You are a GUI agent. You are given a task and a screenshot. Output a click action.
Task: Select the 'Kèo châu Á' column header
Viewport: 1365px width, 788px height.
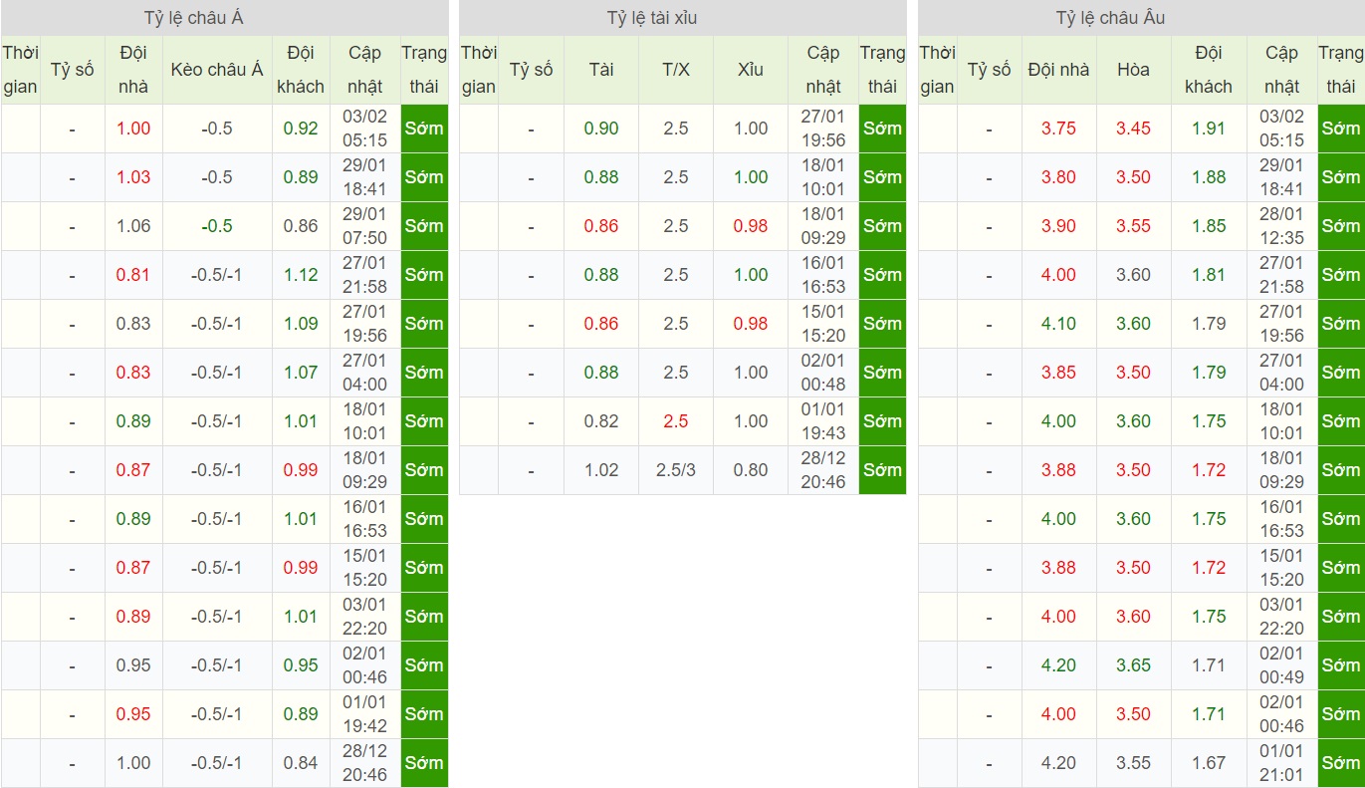point(217,70)
